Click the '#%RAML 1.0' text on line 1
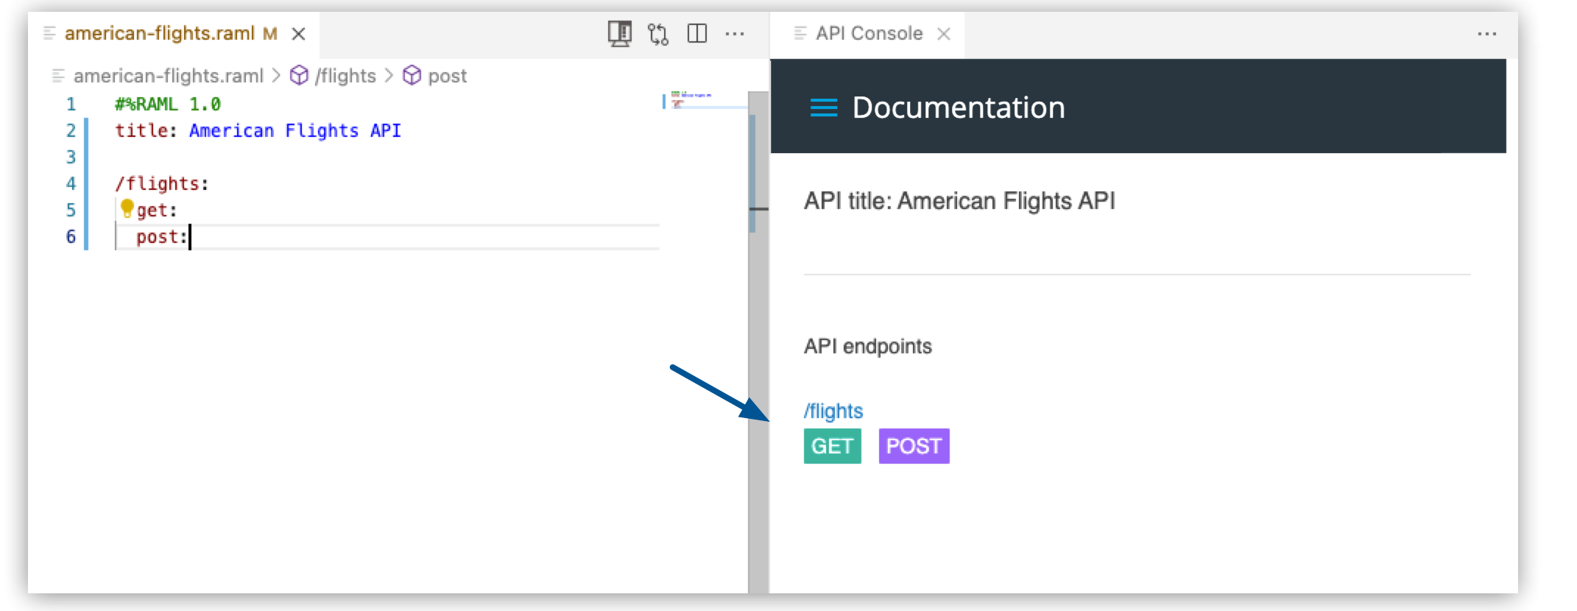This screenshot has height=611, width=1577. coord(168,105)
